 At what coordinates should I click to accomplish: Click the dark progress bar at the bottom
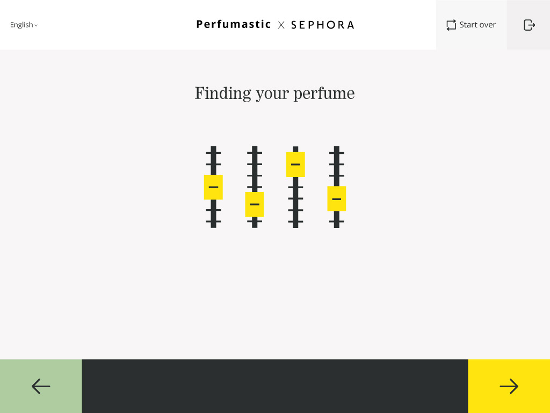point(274,386)
